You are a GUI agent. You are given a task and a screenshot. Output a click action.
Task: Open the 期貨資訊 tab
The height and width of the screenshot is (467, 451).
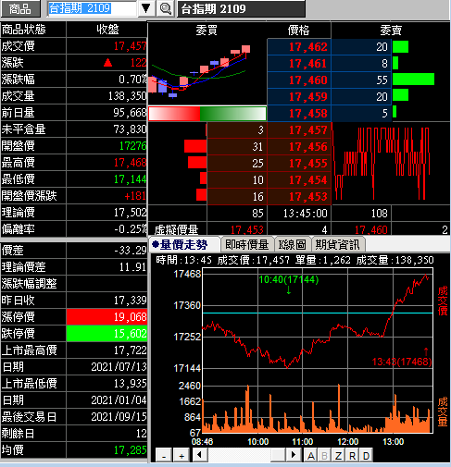338,245
